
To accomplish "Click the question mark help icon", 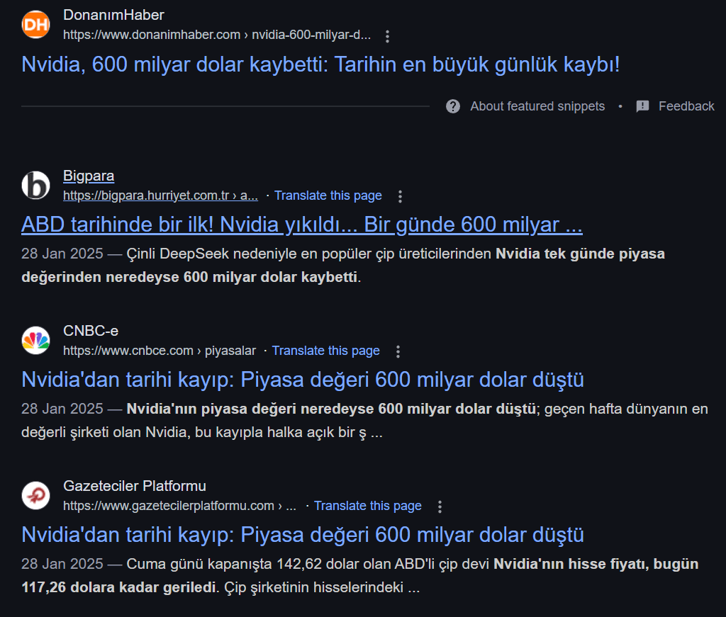I will [453, 106].
